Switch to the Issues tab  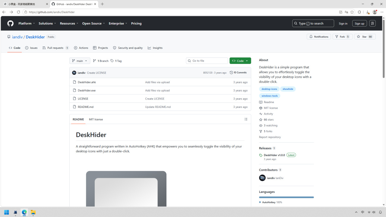31,48
